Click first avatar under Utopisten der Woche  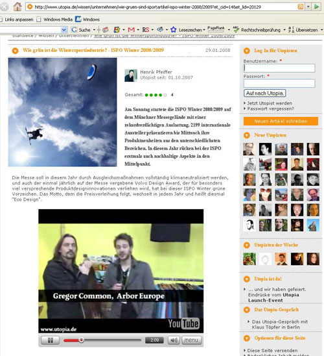tap(249, 259)
